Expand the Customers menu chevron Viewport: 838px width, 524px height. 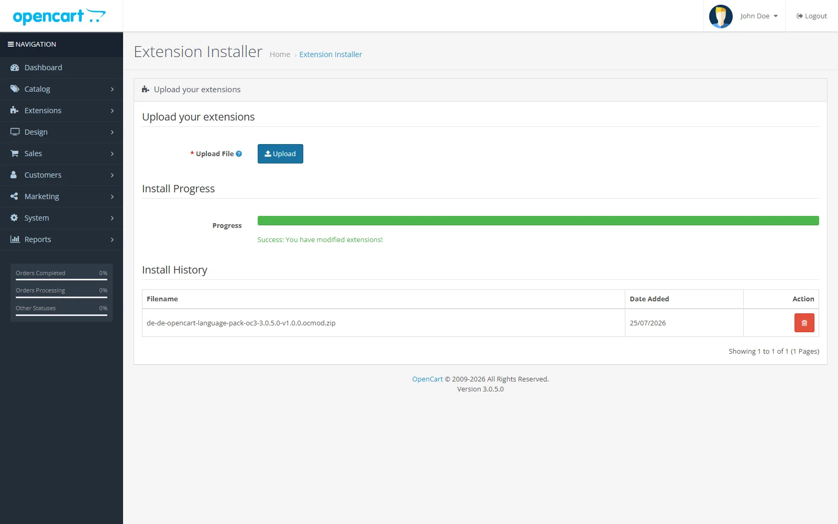point(112,176)
